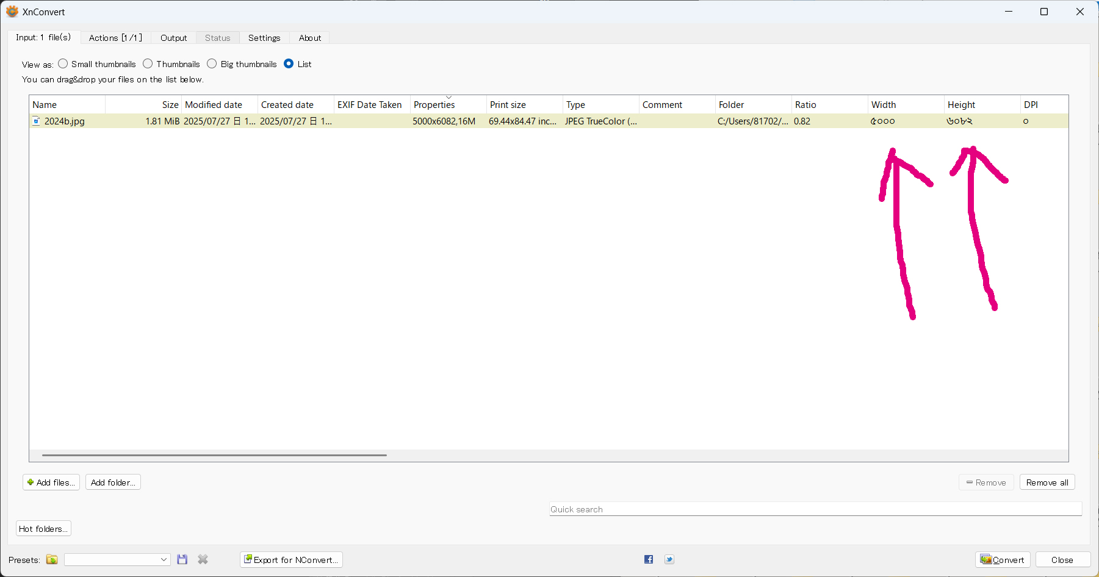Click Add folder button

pyautogui.click(x=113, y=482)
